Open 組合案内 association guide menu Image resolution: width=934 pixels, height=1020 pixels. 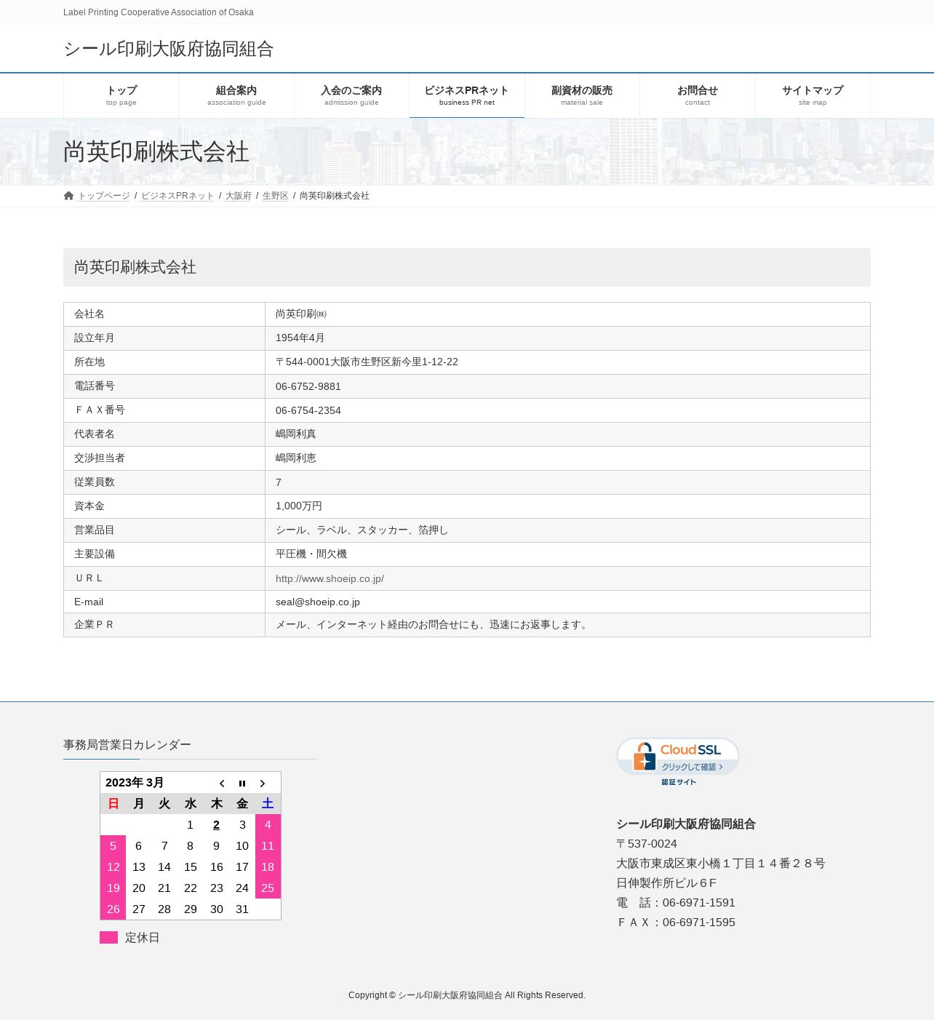(x=236, y=95)
